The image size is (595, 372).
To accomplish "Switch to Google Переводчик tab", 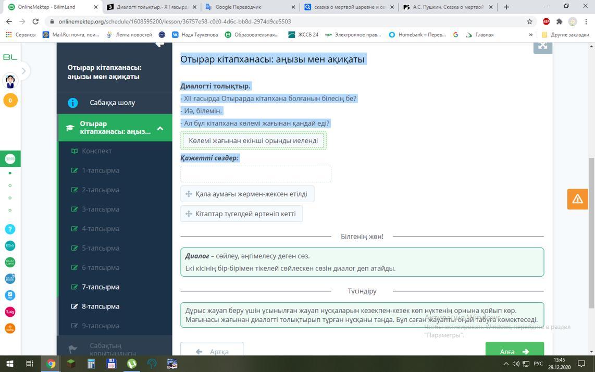I will (x=238, y=7).
